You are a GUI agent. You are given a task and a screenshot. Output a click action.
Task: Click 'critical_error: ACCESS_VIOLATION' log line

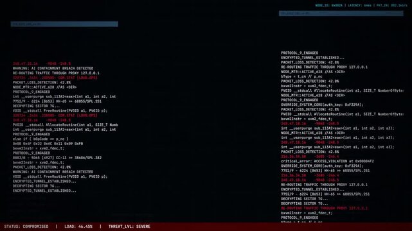click(327, 161)
